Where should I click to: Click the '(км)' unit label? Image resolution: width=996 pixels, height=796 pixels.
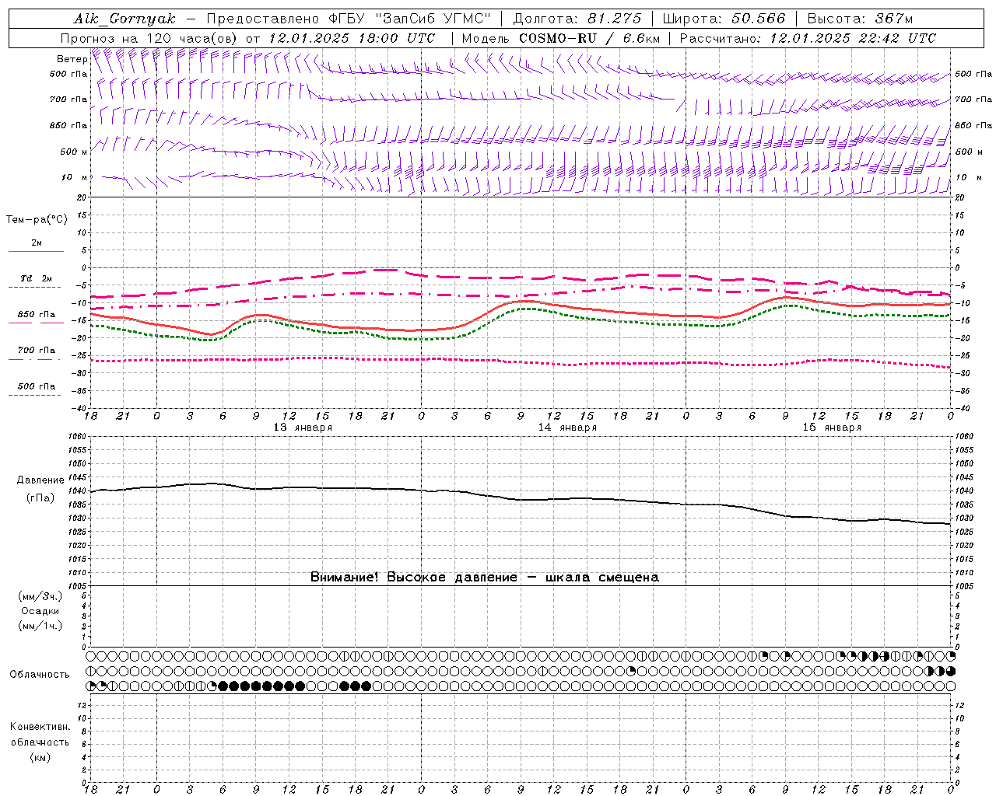pyautogui.click(x=40, y=756)
